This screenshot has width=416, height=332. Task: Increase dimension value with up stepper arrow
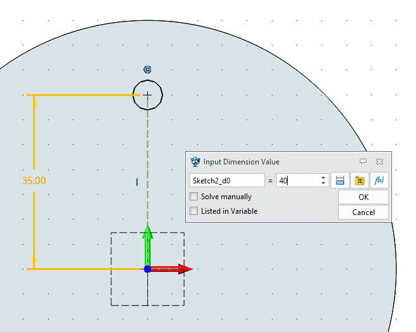(x=323, y=178)
